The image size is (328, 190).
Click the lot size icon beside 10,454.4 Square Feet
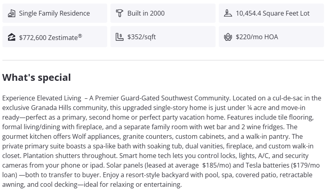point(228,13)
